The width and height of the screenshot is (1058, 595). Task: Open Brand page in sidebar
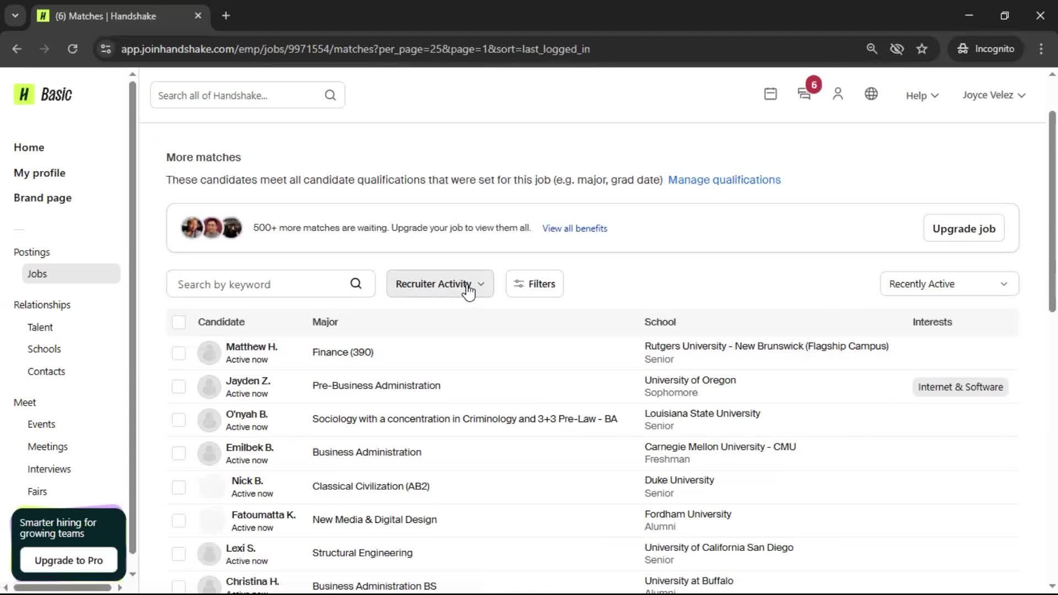click(x=42, y=198)
